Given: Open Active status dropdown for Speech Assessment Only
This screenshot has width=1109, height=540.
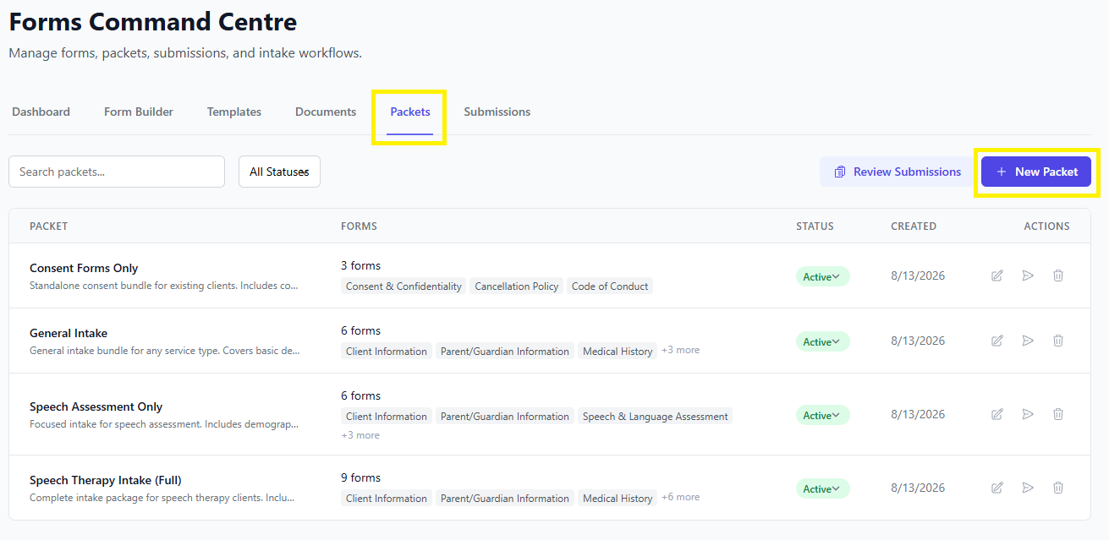Looking at the screenshot, I should click(x=822, y=415).
